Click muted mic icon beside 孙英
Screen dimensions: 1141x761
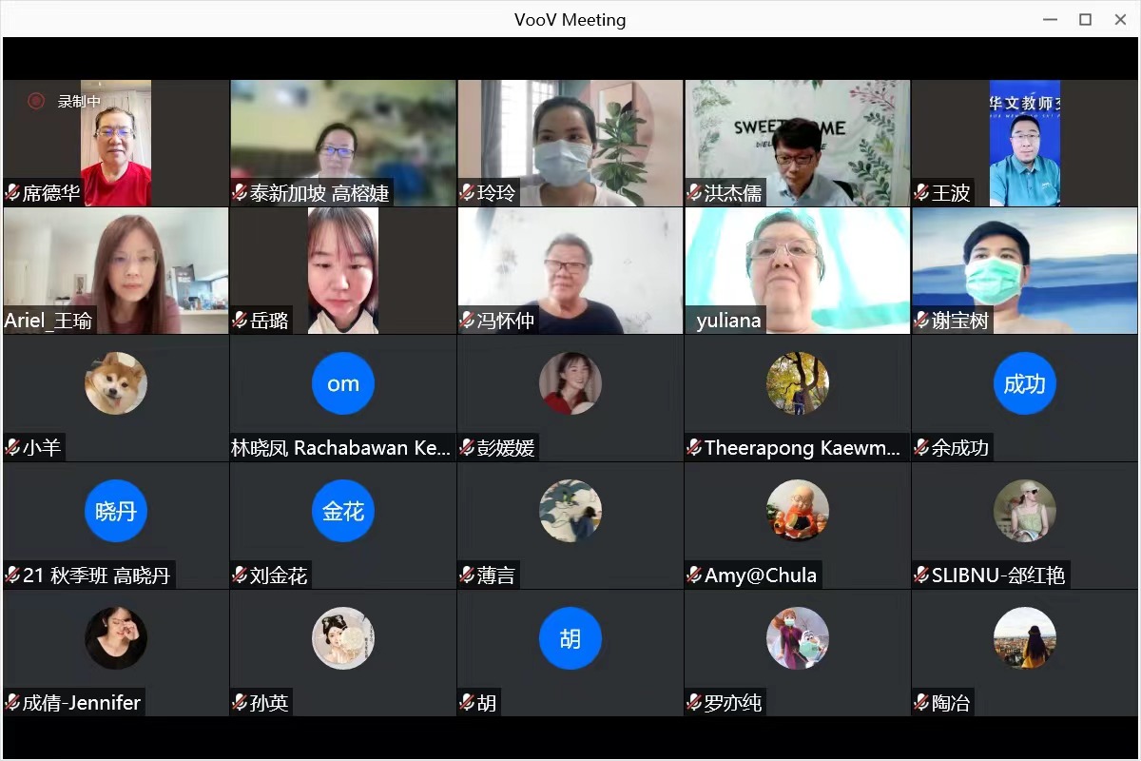pos(240,703)
